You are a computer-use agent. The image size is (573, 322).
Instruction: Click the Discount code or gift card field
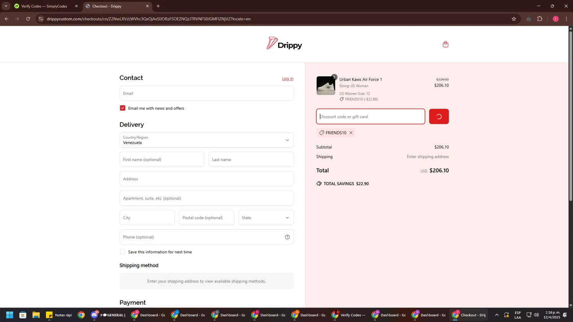click(x=371, y=116)
